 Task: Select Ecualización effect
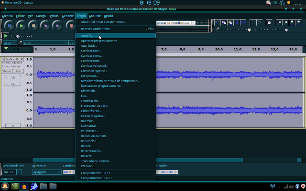pyautogui.click(x=116, y=101)
